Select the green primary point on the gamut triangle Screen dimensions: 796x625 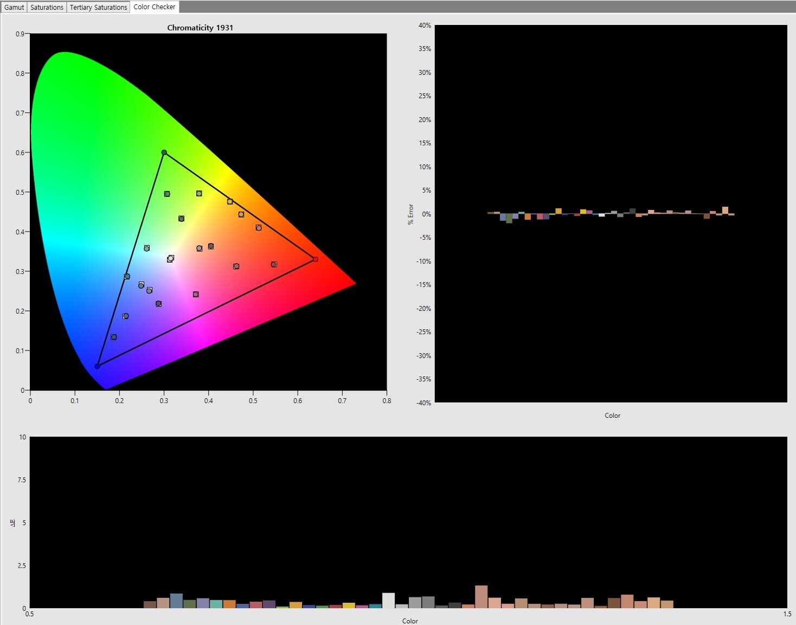(164, 152)
